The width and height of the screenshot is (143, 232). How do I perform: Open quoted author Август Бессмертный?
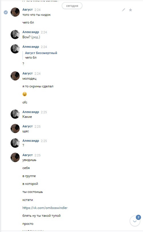(x=41, y=53)
